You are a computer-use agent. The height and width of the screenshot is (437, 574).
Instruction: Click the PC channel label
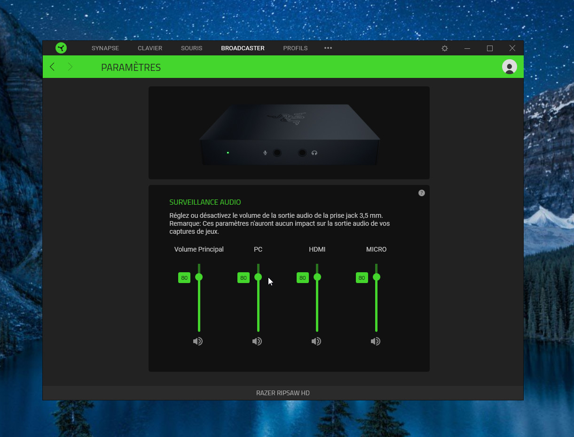258,249
